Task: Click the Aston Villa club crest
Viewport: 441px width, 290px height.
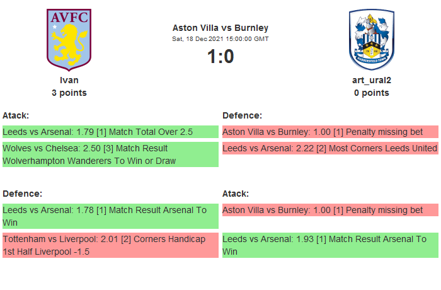Action: (69, 39)
